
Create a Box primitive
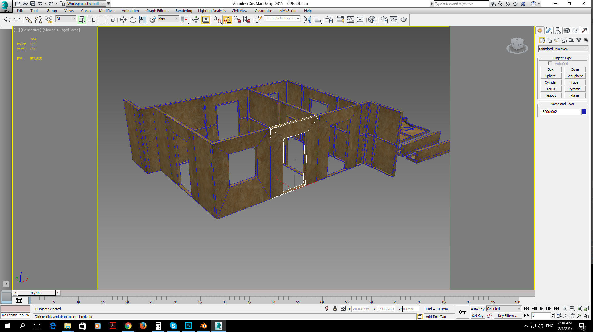(x=550, y=70)
